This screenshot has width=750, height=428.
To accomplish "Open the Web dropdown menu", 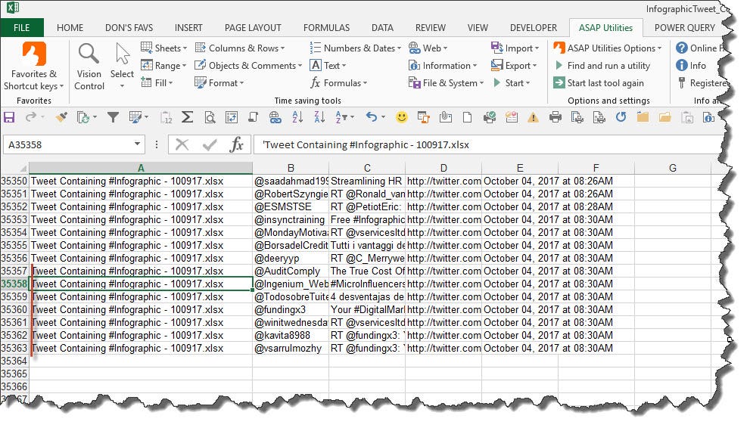I will (428, 48).
